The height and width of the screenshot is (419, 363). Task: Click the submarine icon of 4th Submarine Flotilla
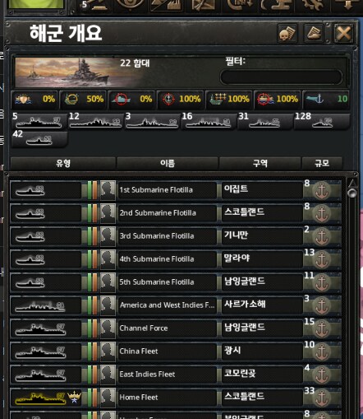click(x=30, y=259)
